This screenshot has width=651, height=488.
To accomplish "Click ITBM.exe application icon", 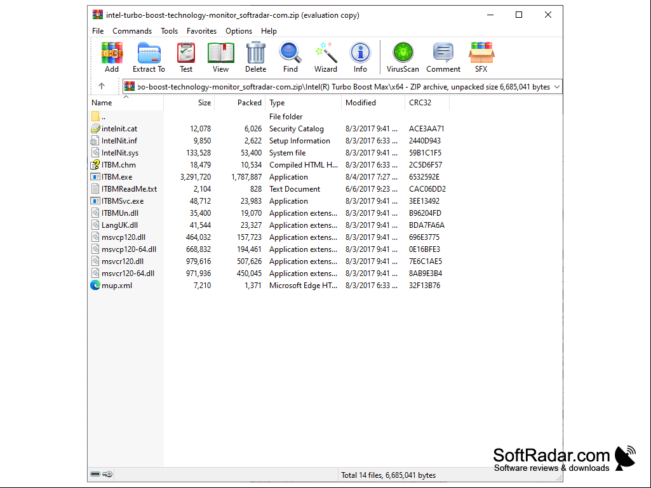I will tap(95, 177).
